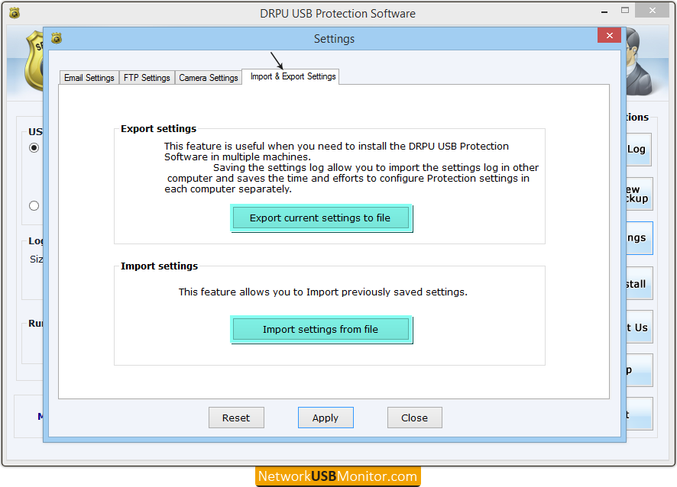677x487 pixels.
Task: Click the 'DRPU USB Protection Software' window title
Action: (338, 14)
